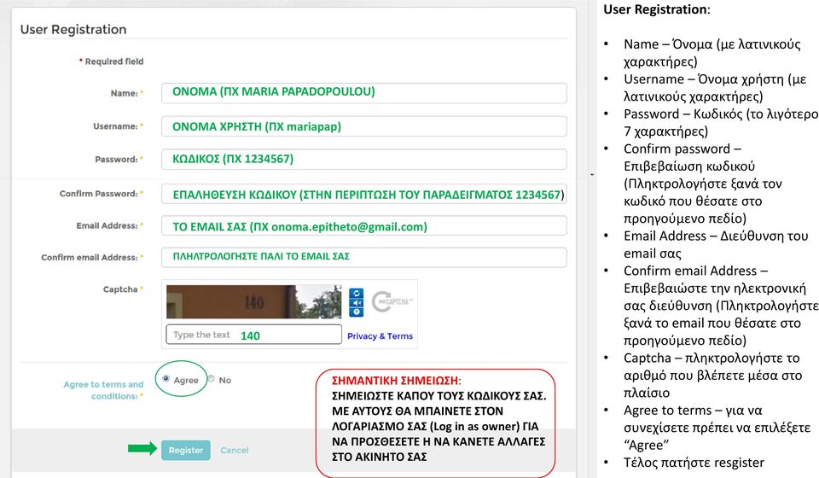Open the Privacy & Terms link

[x=380, y=336]
